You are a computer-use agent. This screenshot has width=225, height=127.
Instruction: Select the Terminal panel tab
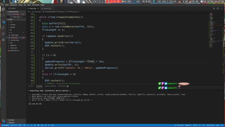point(39,86)
